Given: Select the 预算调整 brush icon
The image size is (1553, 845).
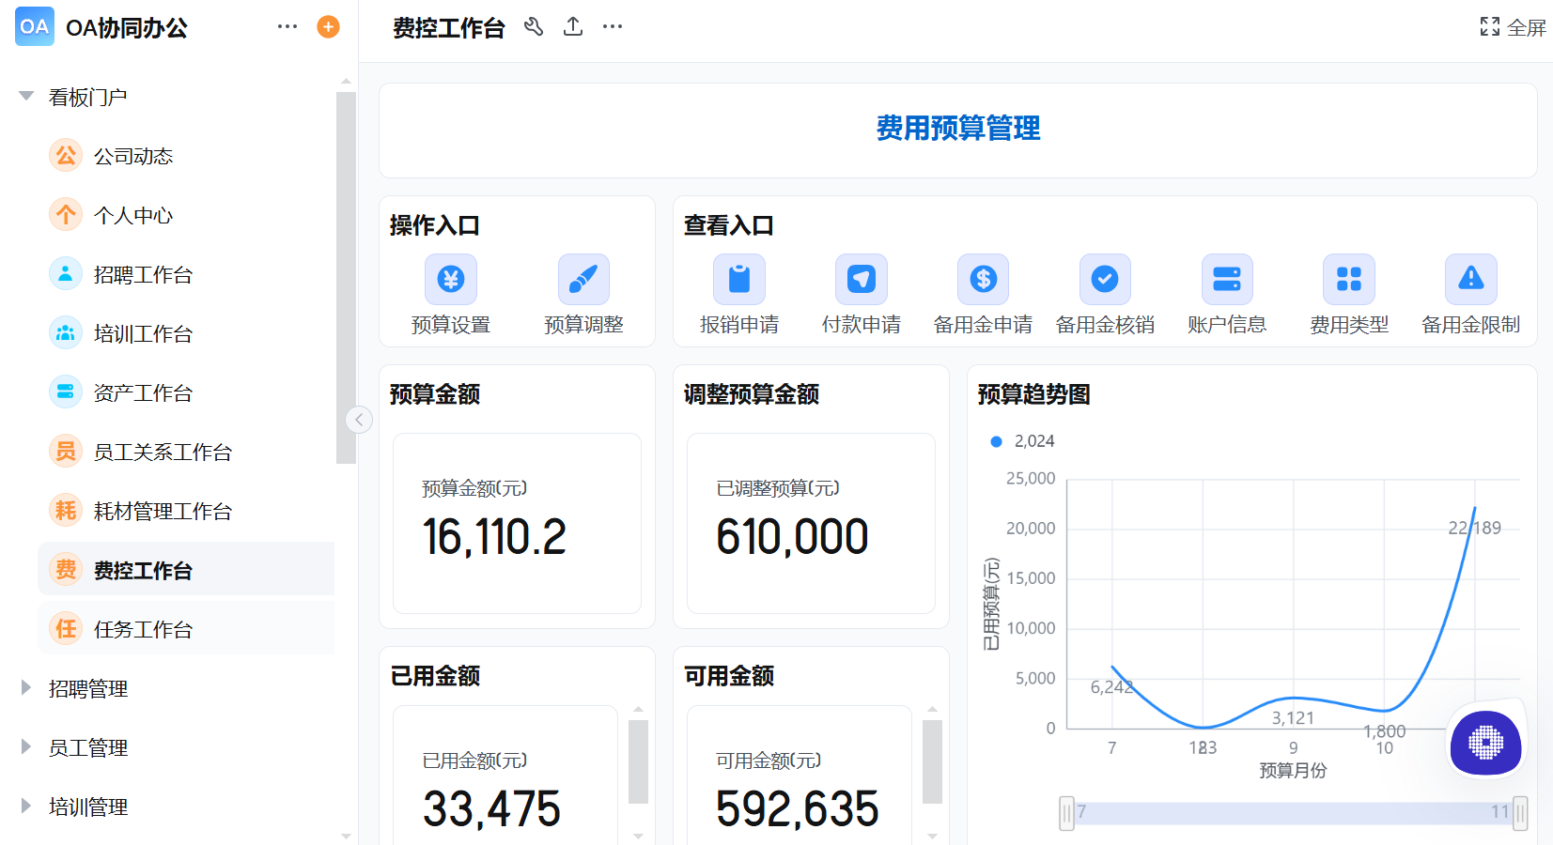Looking at the screenshot, I should point(583,279).
